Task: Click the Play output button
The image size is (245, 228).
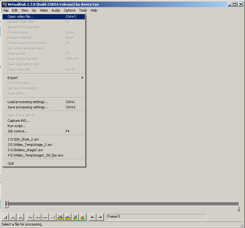Action: point(21,217)
